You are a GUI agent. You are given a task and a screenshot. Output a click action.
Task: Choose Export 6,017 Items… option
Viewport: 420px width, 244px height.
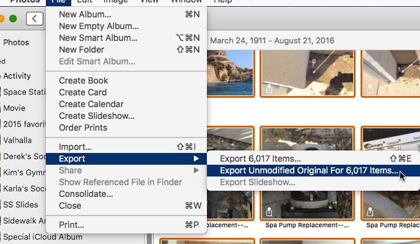tap(313, 159)
